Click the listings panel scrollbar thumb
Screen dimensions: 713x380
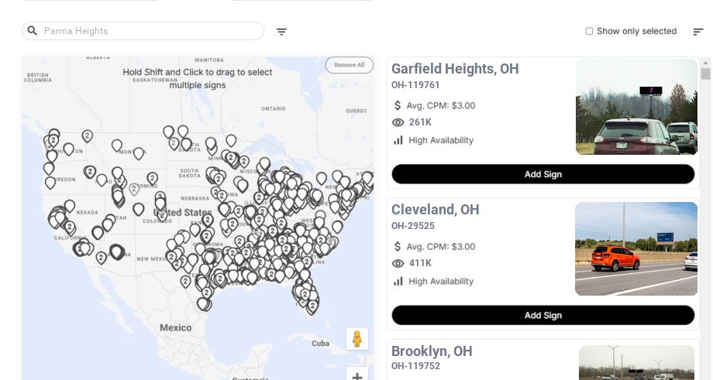pos(705,74)
